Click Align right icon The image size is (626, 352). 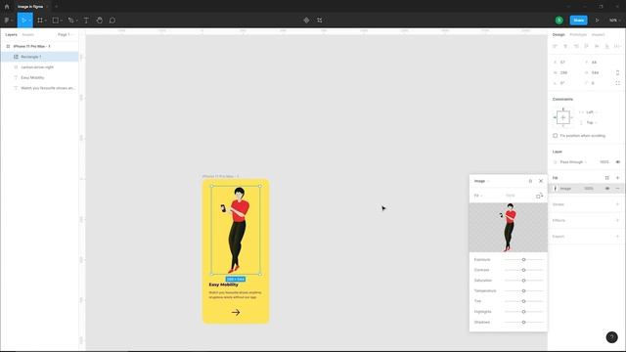576,46
